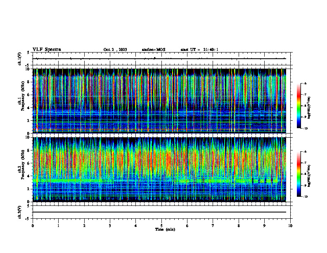The width and height of the screenshot is (327, 253).
Task: Click the ch.2 spectrogram color bar
Action: (299, 174)
